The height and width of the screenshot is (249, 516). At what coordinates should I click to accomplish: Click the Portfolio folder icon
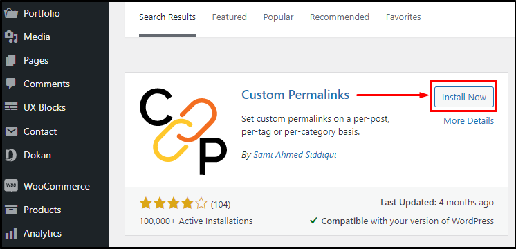coord(11,13)
